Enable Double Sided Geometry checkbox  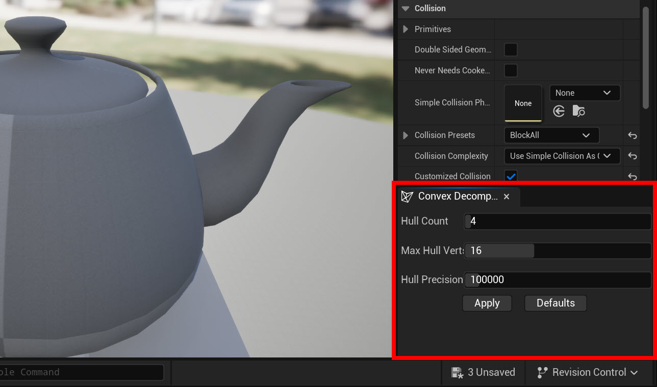coord(511,49)
